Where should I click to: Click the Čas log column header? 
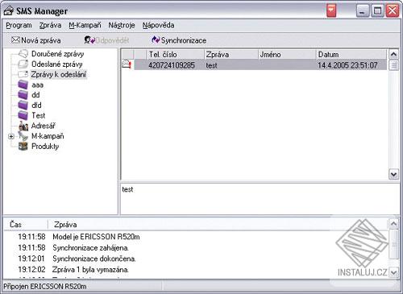pyautogui.click(x=15, y=224)
